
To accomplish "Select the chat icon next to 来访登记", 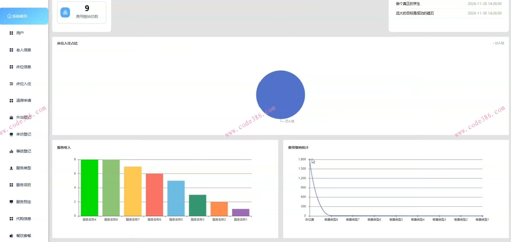I will click(11, 134).
